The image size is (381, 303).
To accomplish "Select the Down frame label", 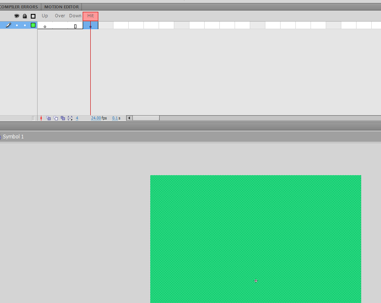I will click(x=75, y=16).
